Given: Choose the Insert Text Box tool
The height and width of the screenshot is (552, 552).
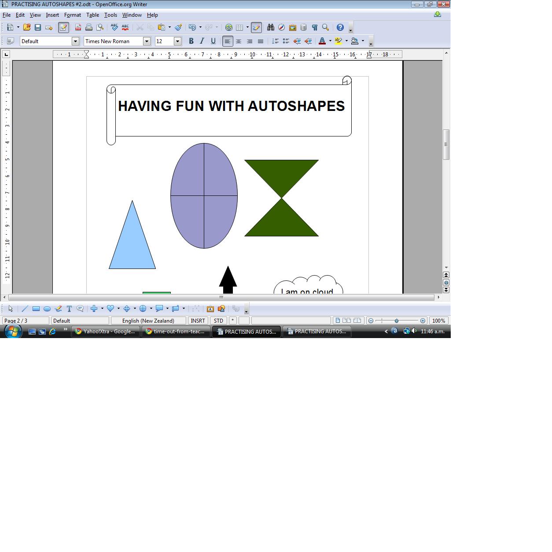Looking at the screenshot, I should tap(69, 309).
